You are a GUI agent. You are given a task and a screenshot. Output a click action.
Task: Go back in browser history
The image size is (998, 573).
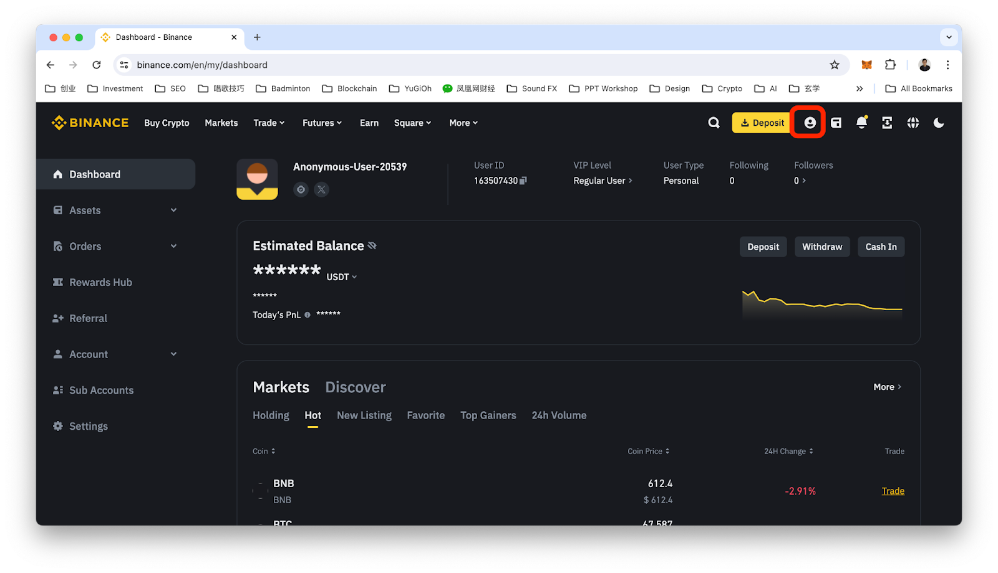[51, 65]
